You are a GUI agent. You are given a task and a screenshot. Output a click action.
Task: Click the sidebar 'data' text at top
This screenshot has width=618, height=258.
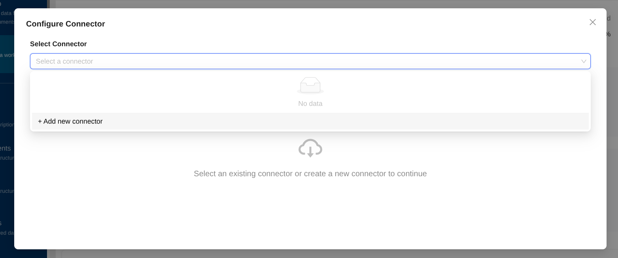coord(7,13)
